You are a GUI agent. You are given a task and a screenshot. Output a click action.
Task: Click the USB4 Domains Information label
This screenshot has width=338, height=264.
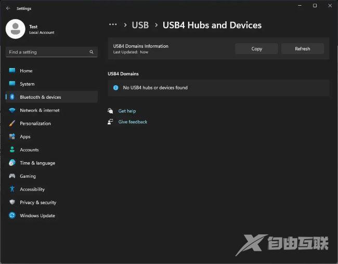(x=141, y=46)
